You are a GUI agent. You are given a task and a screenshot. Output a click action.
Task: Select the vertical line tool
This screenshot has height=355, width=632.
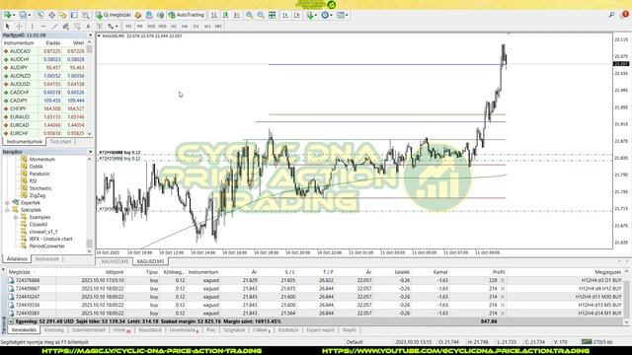(33, 27)
